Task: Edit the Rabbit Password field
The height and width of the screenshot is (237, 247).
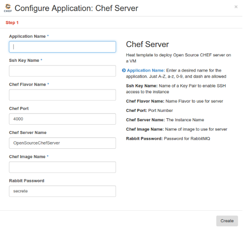Action: pos(62,191)
